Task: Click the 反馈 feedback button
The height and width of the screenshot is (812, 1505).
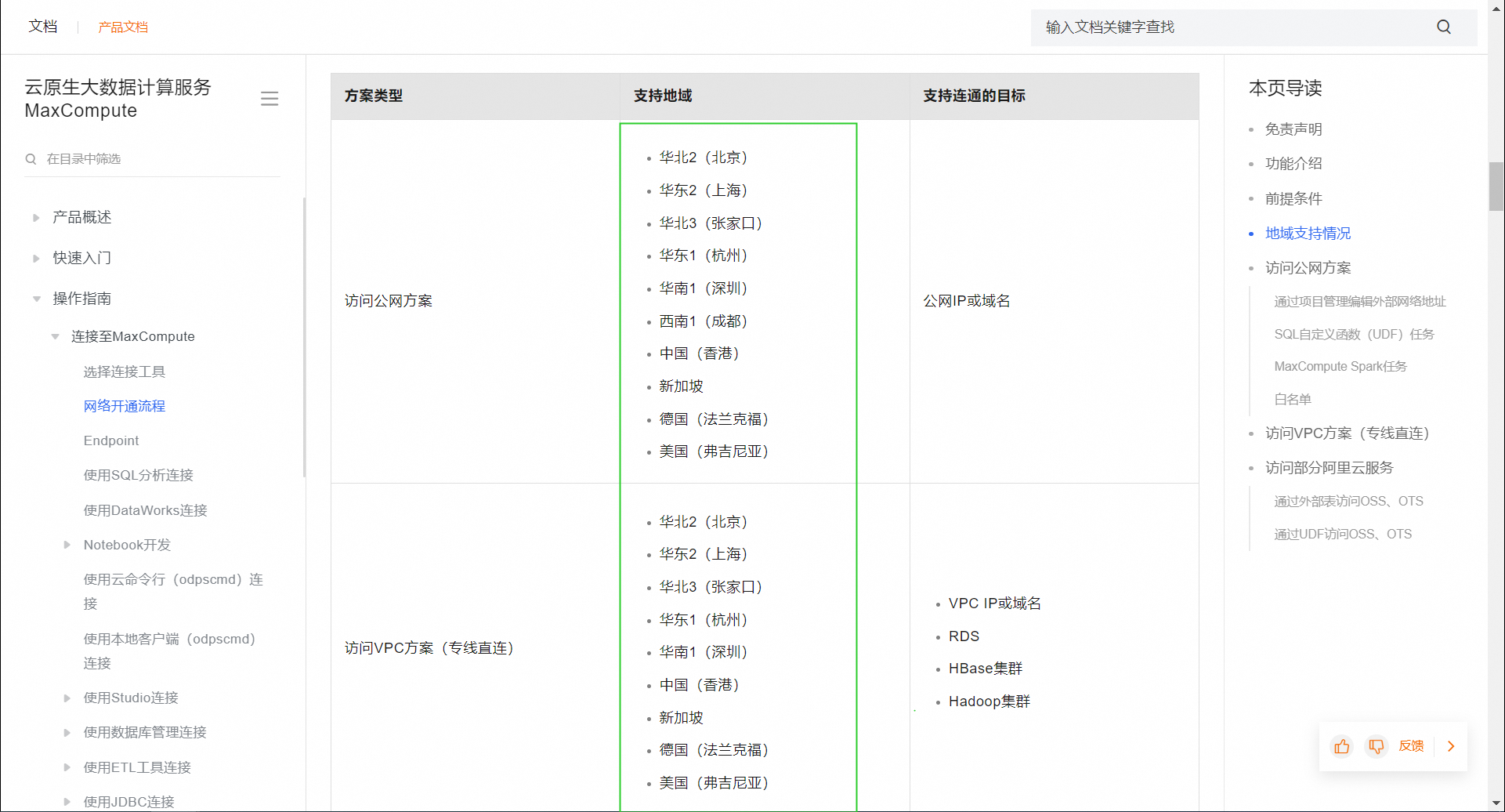Action: point(1411,746)
